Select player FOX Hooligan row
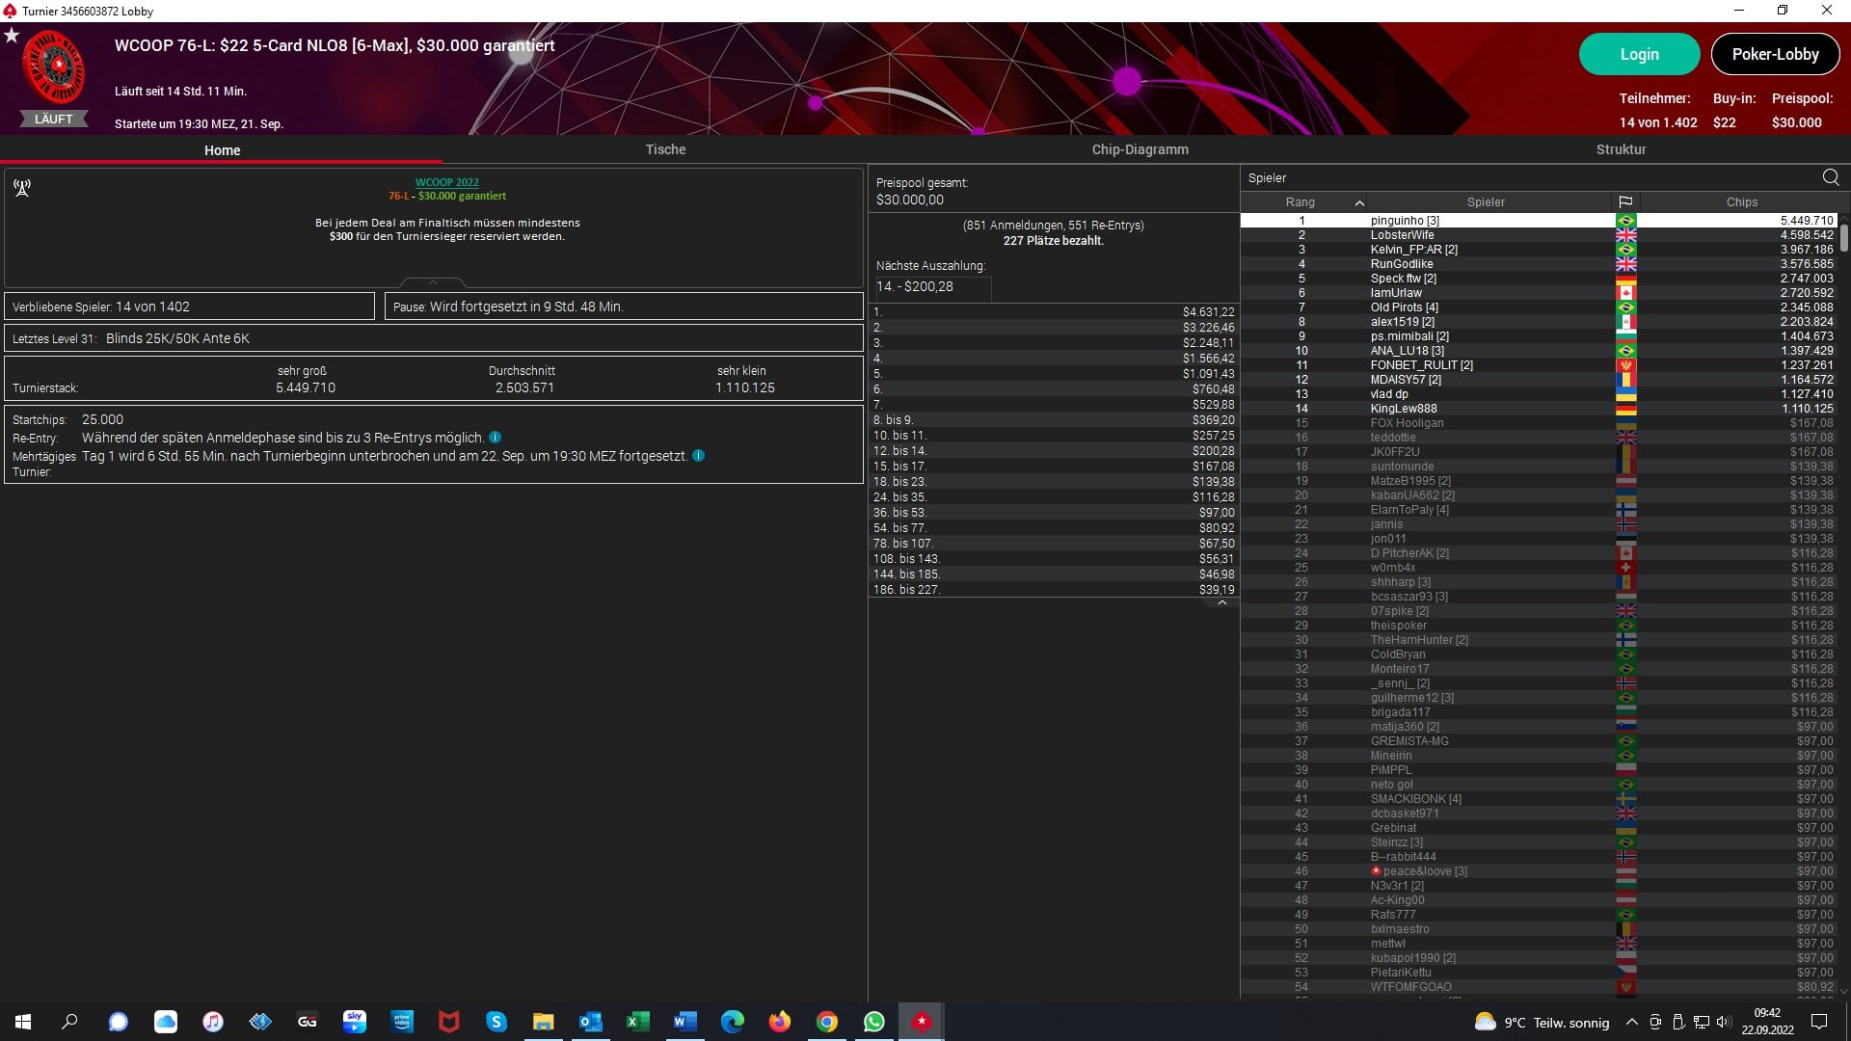Viewport: 1851px width, 1041px height. point(1539,423)
